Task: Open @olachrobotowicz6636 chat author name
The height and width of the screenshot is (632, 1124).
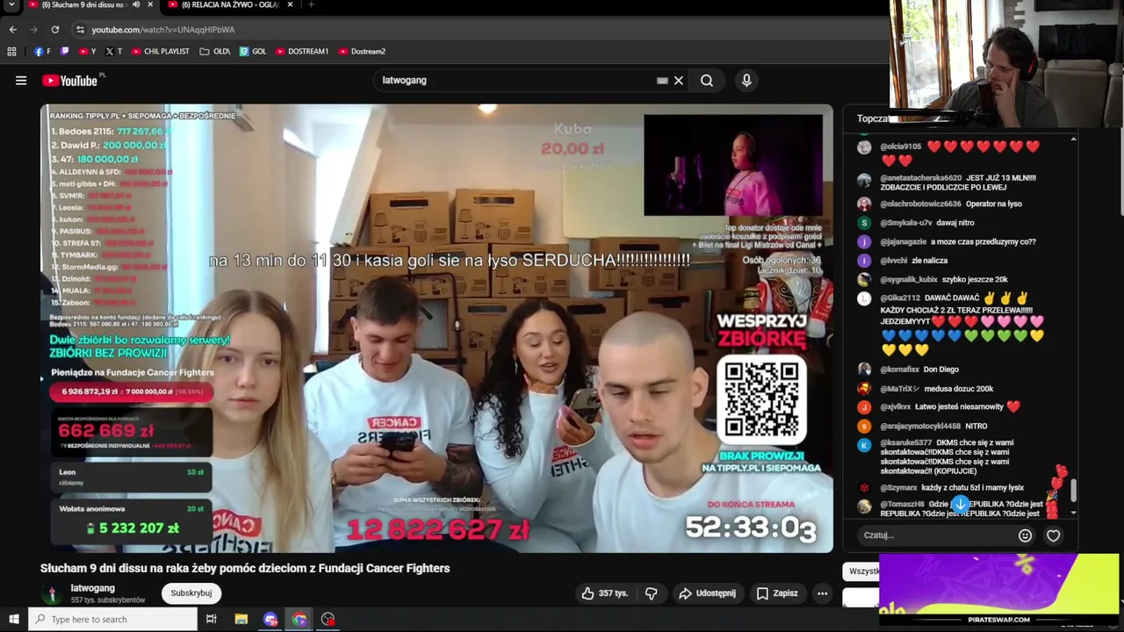Action: 920,205
